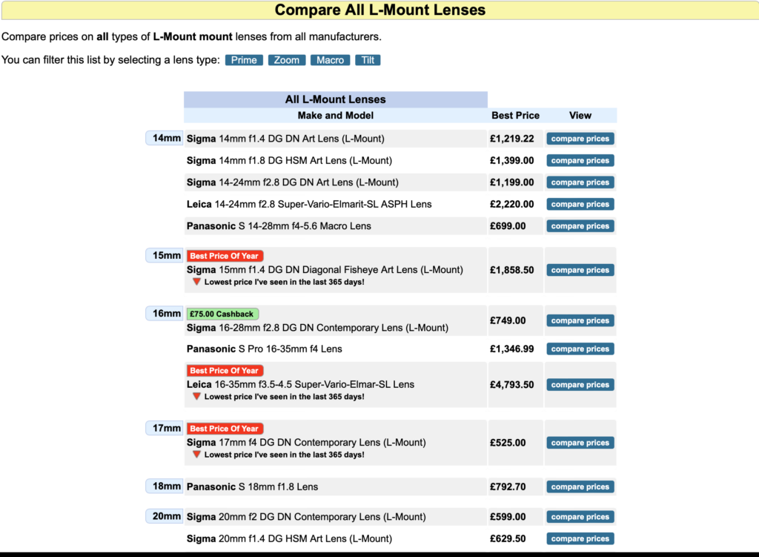The height and width of the screenshot is (557, 759).
Task: Compare prices for Sigma 17mm f4 Contemporary
Action: (x=580, y=443)
